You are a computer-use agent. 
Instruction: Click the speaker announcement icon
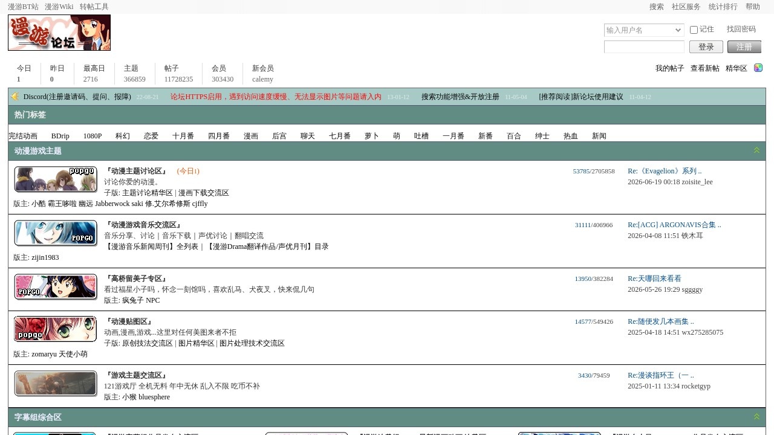15,97
